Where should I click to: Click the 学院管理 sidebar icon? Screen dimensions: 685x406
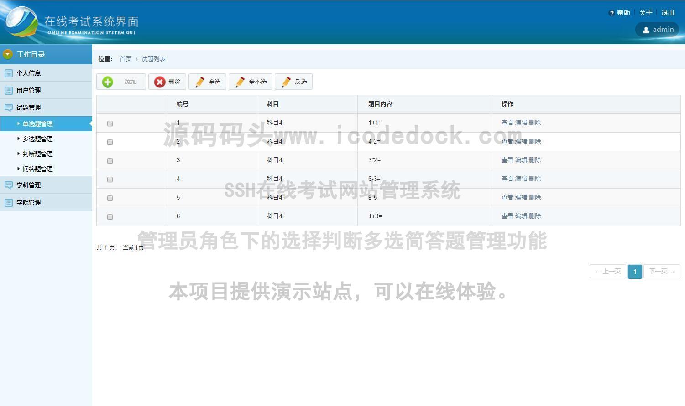tap(9, 202)
